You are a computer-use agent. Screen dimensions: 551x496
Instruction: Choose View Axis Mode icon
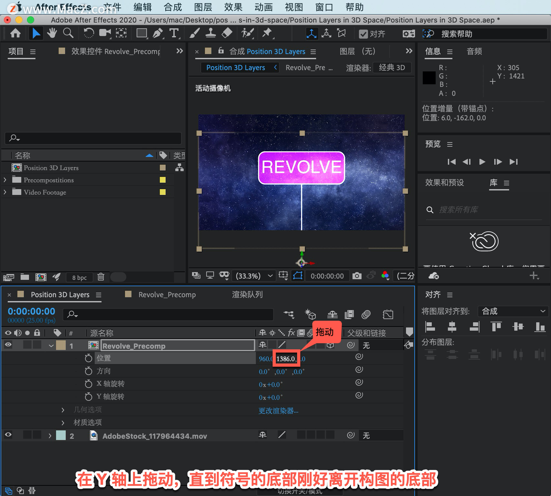pyautogui.click(x=342, y=33)
